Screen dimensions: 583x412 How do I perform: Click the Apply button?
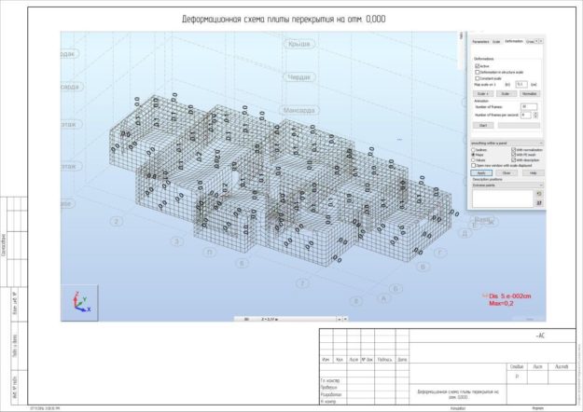481,173
